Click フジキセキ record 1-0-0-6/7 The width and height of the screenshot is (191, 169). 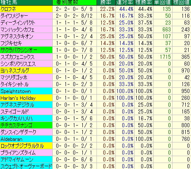coord(74,43)
